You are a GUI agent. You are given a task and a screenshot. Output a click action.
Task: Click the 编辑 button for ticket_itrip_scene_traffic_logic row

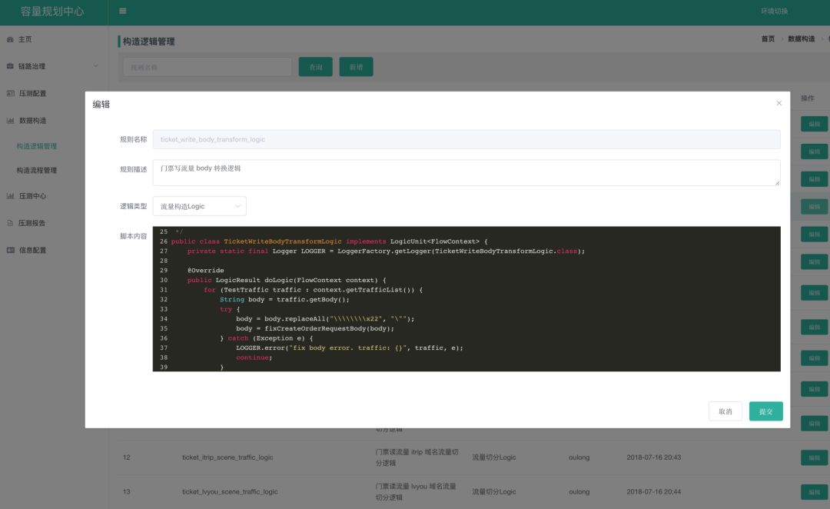click(814, 457)
